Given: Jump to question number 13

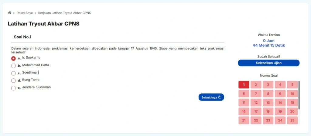Looking at the screenshot, I should tap(268, 103).
